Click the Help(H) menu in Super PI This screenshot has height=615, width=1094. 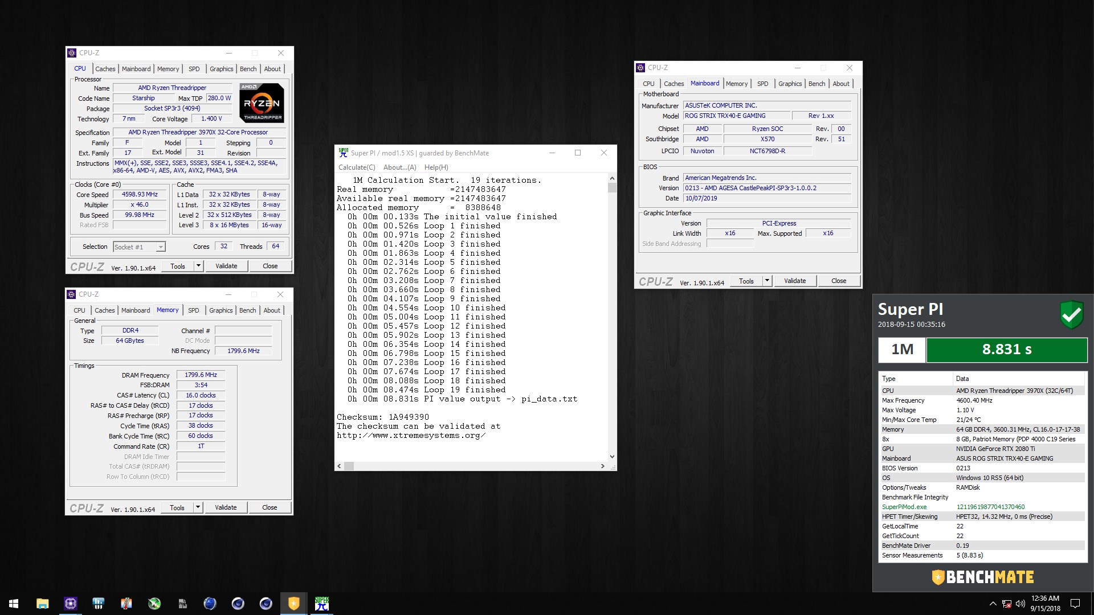click(436, 167)
